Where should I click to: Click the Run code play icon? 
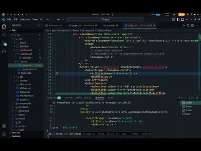[184, 25]
